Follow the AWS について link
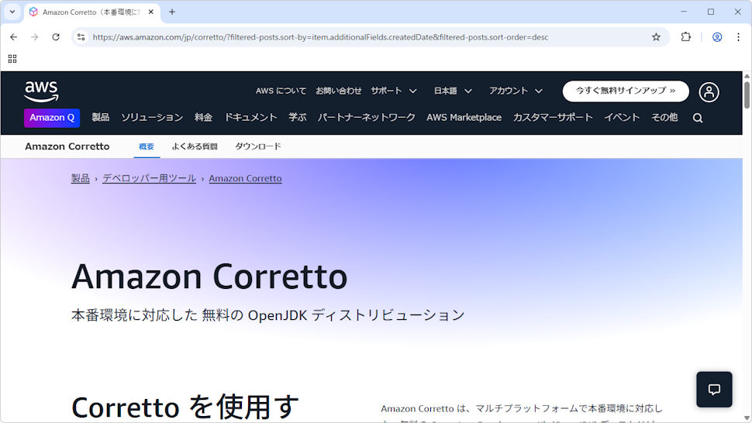Screen dimensions: 752x423 pyautogui.click(x=281, y=91)
